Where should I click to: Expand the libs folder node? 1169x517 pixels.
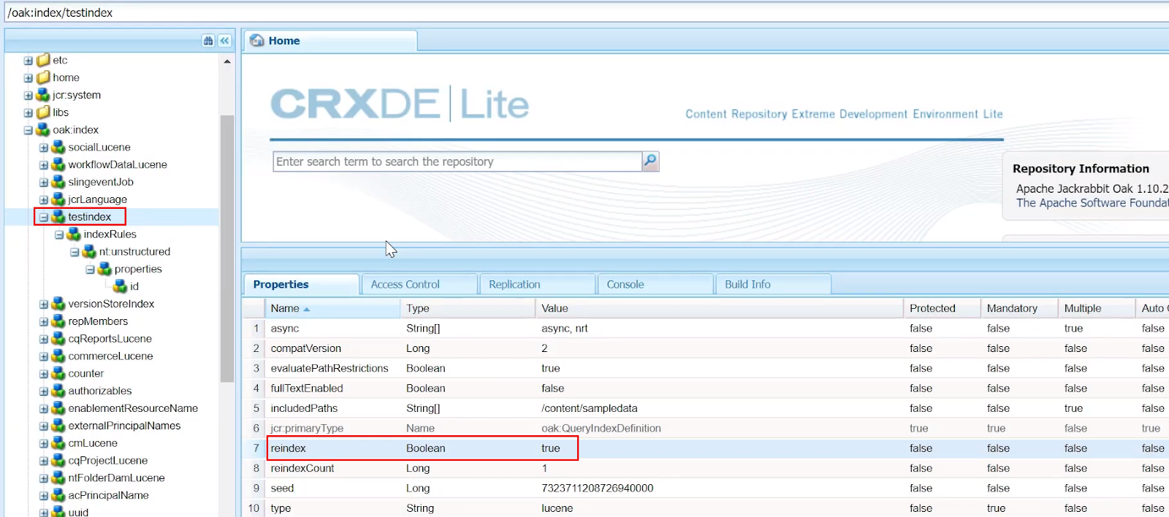pyautogui.click(x=28, y=113)
